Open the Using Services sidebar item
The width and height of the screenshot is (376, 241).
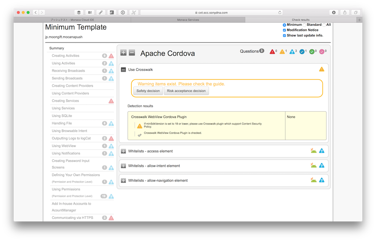(x=63, y=108)
